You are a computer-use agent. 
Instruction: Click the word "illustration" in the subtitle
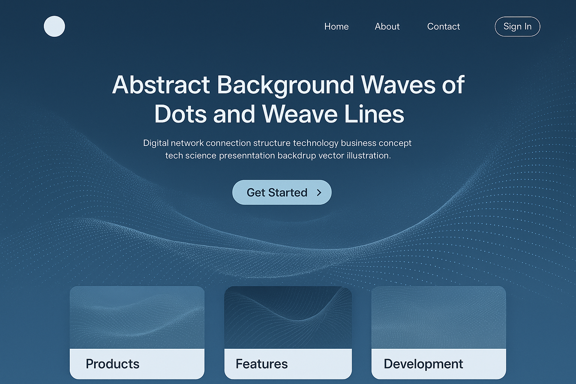[x=368, y=155]
